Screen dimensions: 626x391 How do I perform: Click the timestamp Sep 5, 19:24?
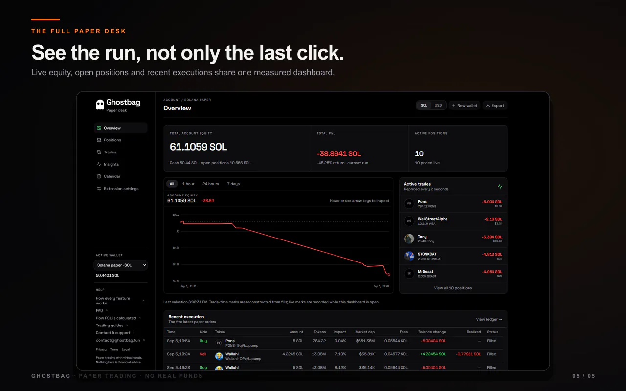[x=179, y=354]
